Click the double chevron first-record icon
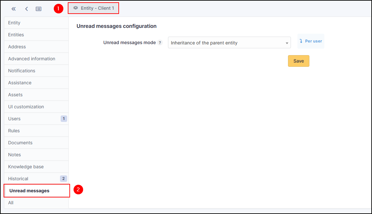This screenshot has height=214, width=372. pyautogui.click(x=14, y=9)
